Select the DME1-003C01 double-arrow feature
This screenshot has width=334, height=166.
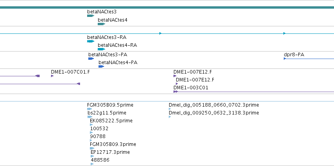175,92
